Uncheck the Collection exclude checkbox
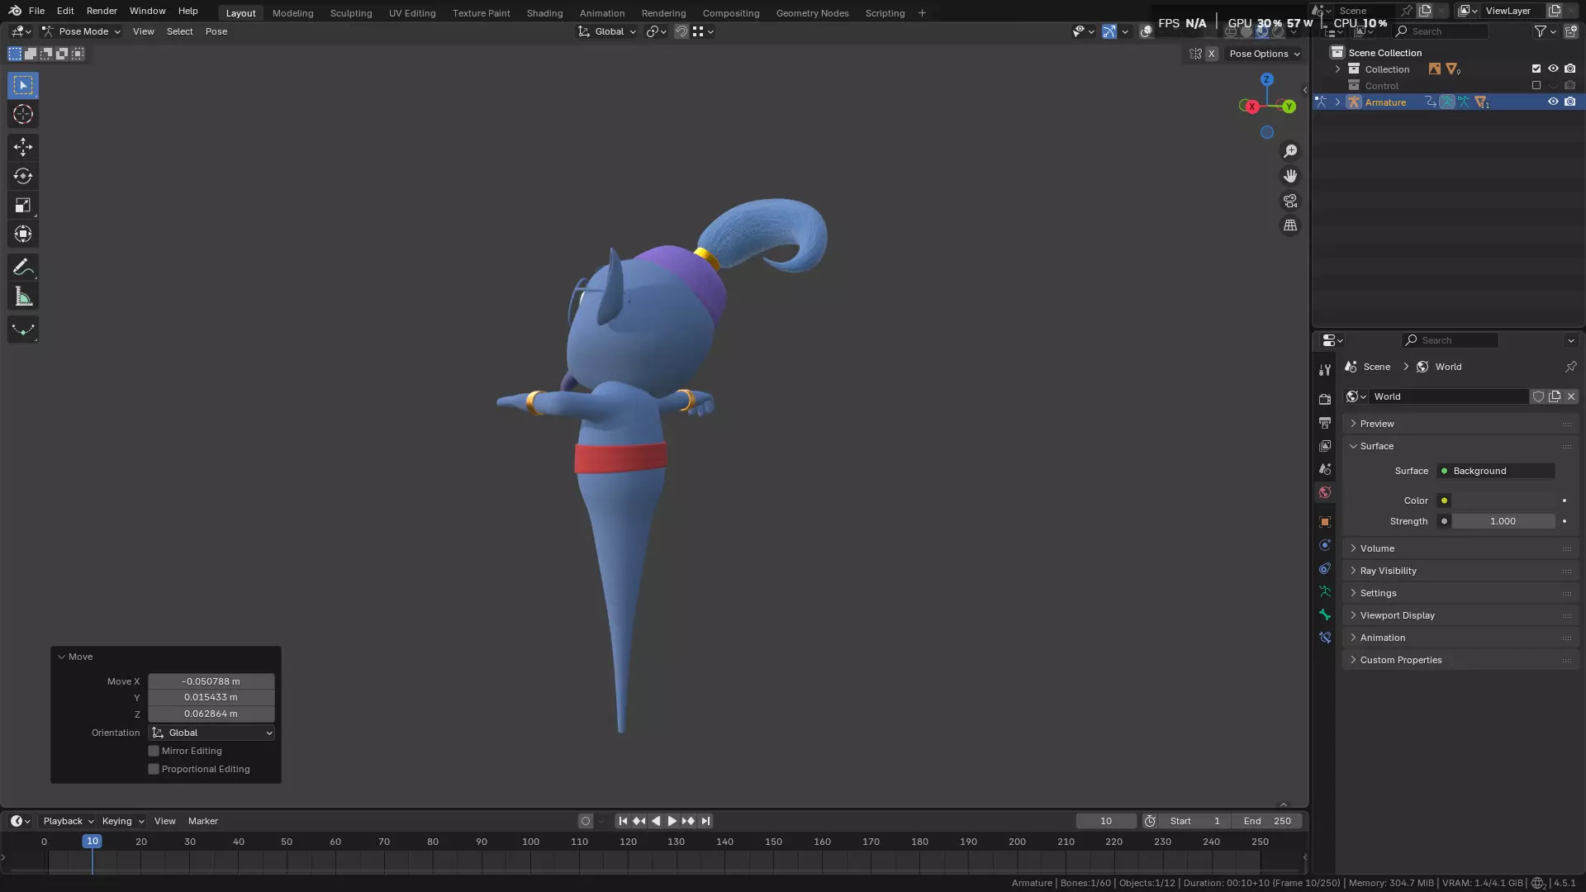This screenshot has width=1586, height=892. (x=1536, y=69)
